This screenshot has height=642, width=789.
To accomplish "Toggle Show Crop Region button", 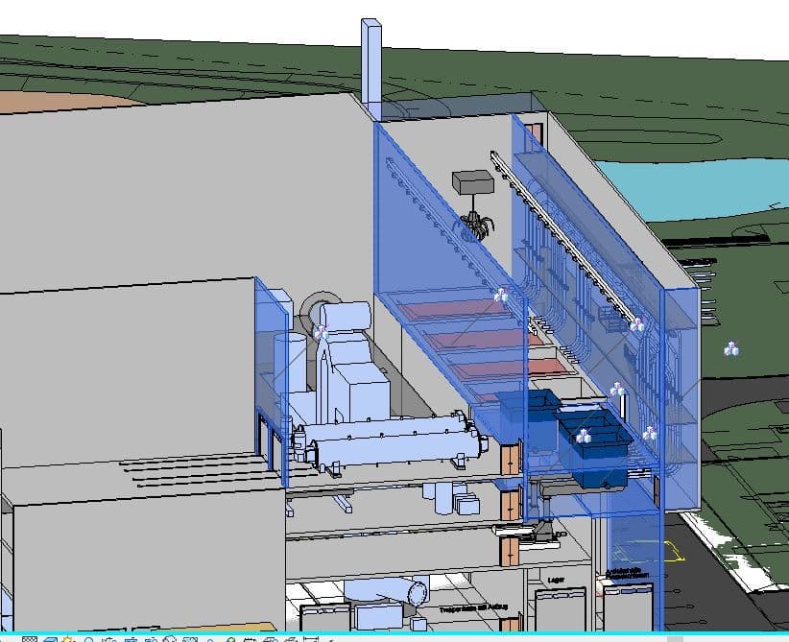I will [x=150, y=639].
